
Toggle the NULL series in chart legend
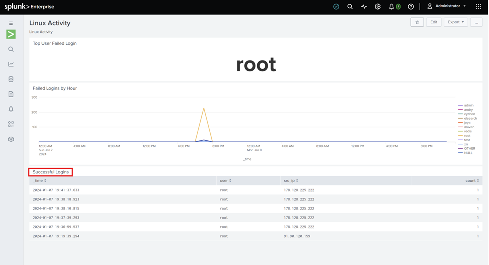(x=465, y=153)
